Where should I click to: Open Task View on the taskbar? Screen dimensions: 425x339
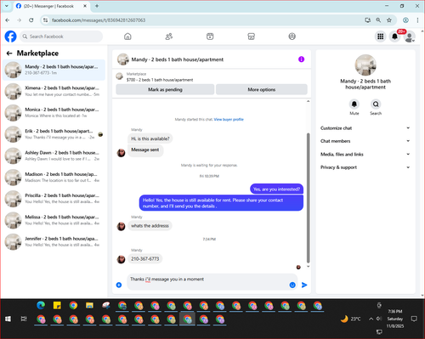(x=24, y=319)
